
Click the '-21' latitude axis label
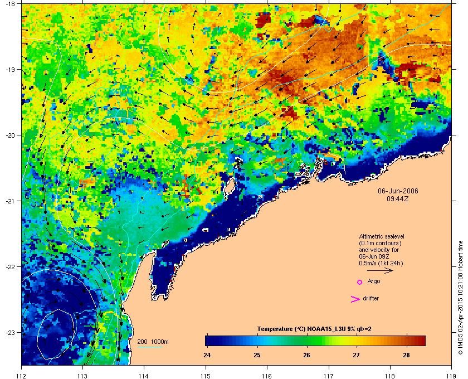coord(11,201)
